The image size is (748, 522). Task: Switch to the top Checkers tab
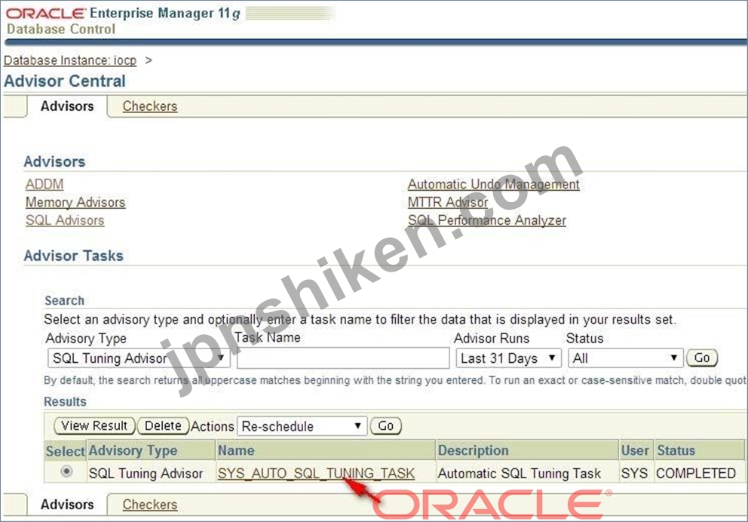tap(150, 106)
